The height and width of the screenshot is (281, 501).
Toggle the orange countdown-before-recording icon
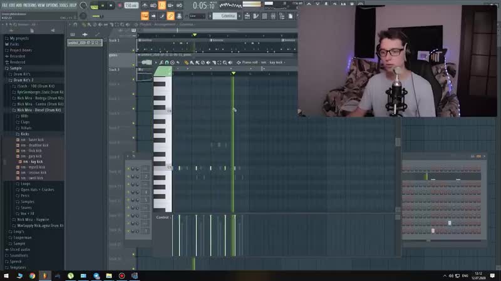click(x=162, y=5)
